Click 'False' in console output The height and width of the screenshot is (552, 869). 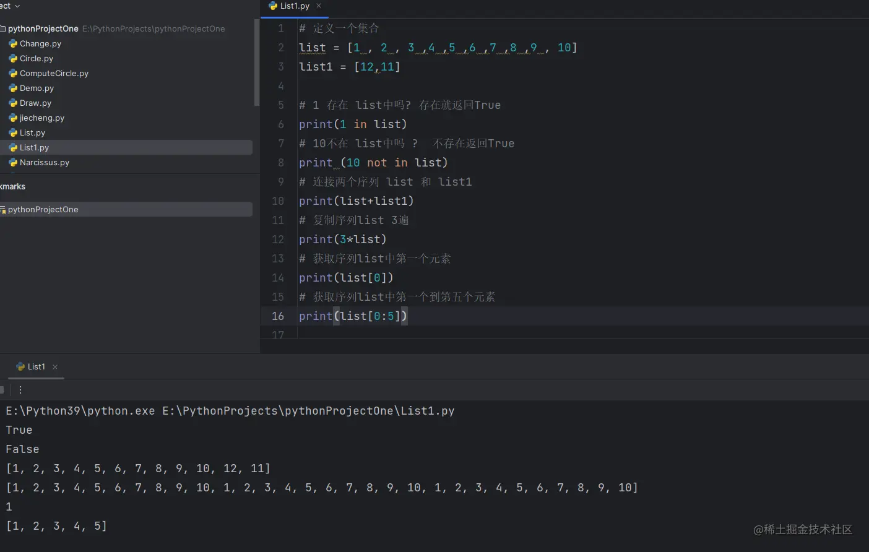pyautogui.click(x=22, y=449)
